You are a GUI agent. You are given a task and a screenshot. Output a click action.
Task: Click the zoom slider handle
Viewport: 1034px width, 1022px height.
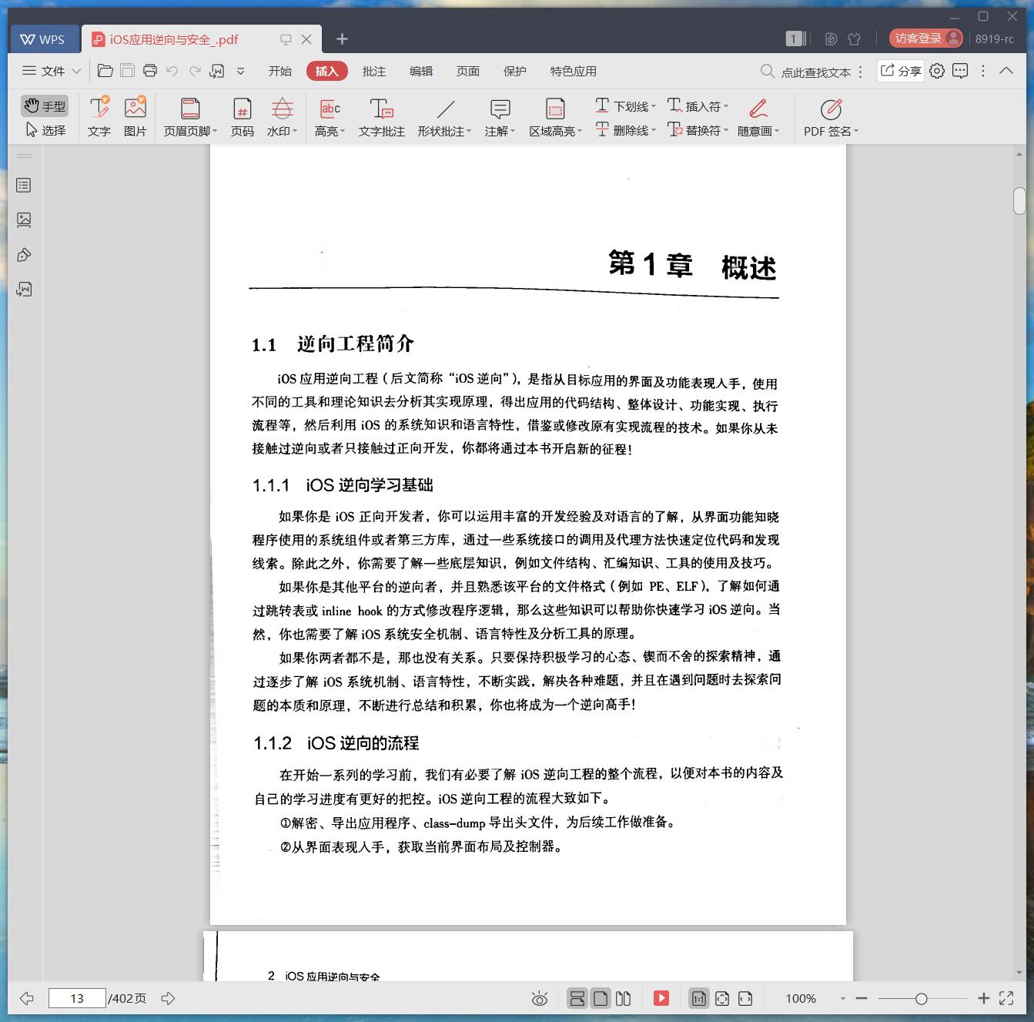921,999
